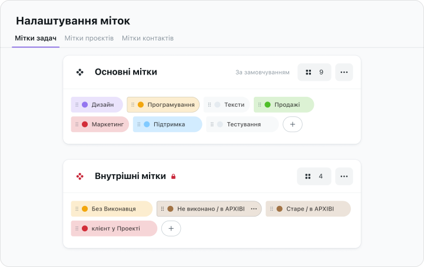Click the blue color dot on Підтримка

147,124
